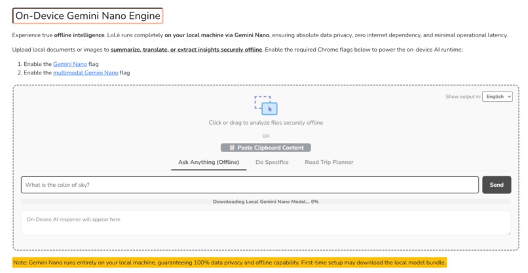Click the underlined 'summarize, translate, or extract insights' text
The width and height of the screenshot is (528, 273).
tap(186, 50)
